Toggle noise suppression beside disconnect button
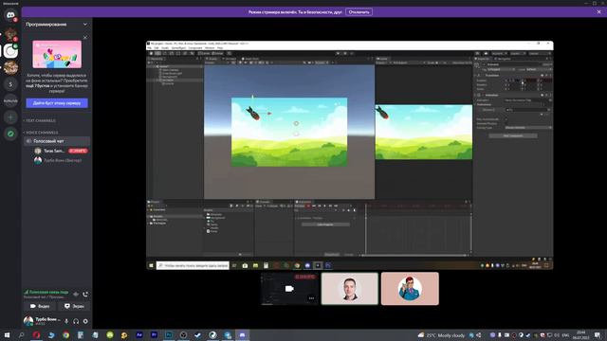This screenshot has width=607, height=341. pos(76,295)
